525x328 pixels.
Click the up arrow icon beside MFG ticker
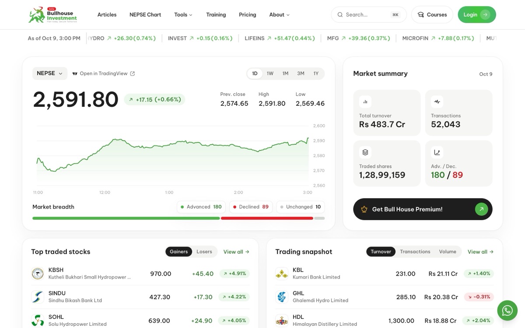[343, 38]
